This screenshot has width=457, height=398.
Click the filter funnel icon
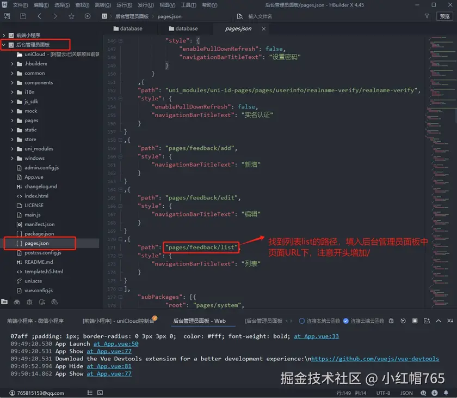tap(427, 16)
